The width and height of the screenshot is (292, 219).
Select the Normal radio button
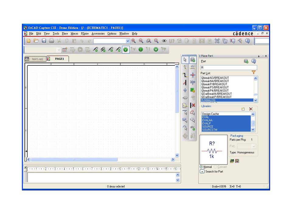201,167
